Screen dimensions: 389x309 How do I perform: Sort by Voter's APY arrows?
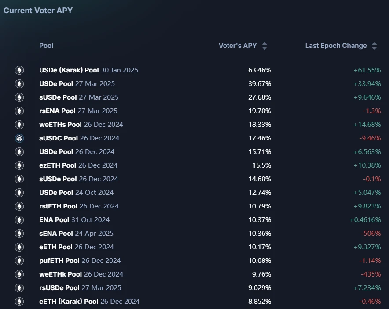pyautogui.click(x=264, y=46)
